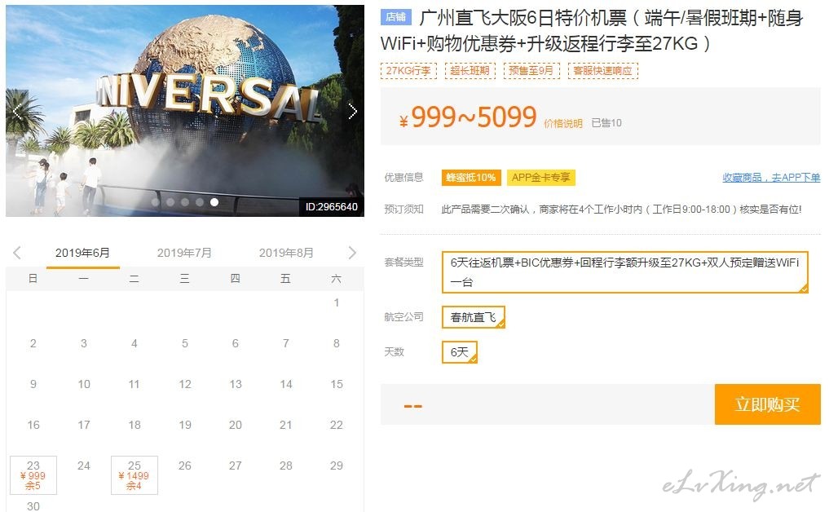Select the second carousel indicator dot
This screenshot has height=512, width=829.
170,202
